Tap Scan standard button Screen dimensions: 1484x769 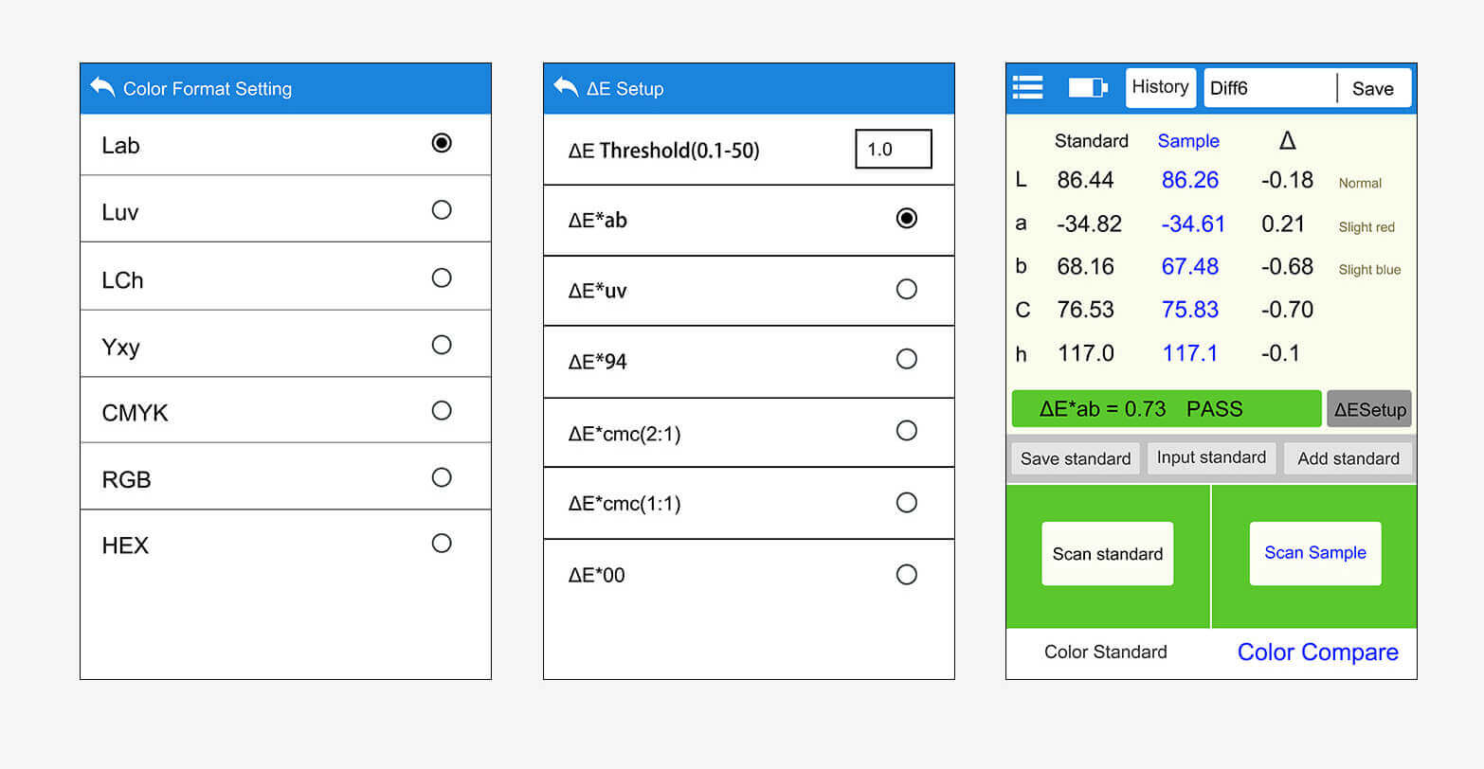coord(1107,554)
